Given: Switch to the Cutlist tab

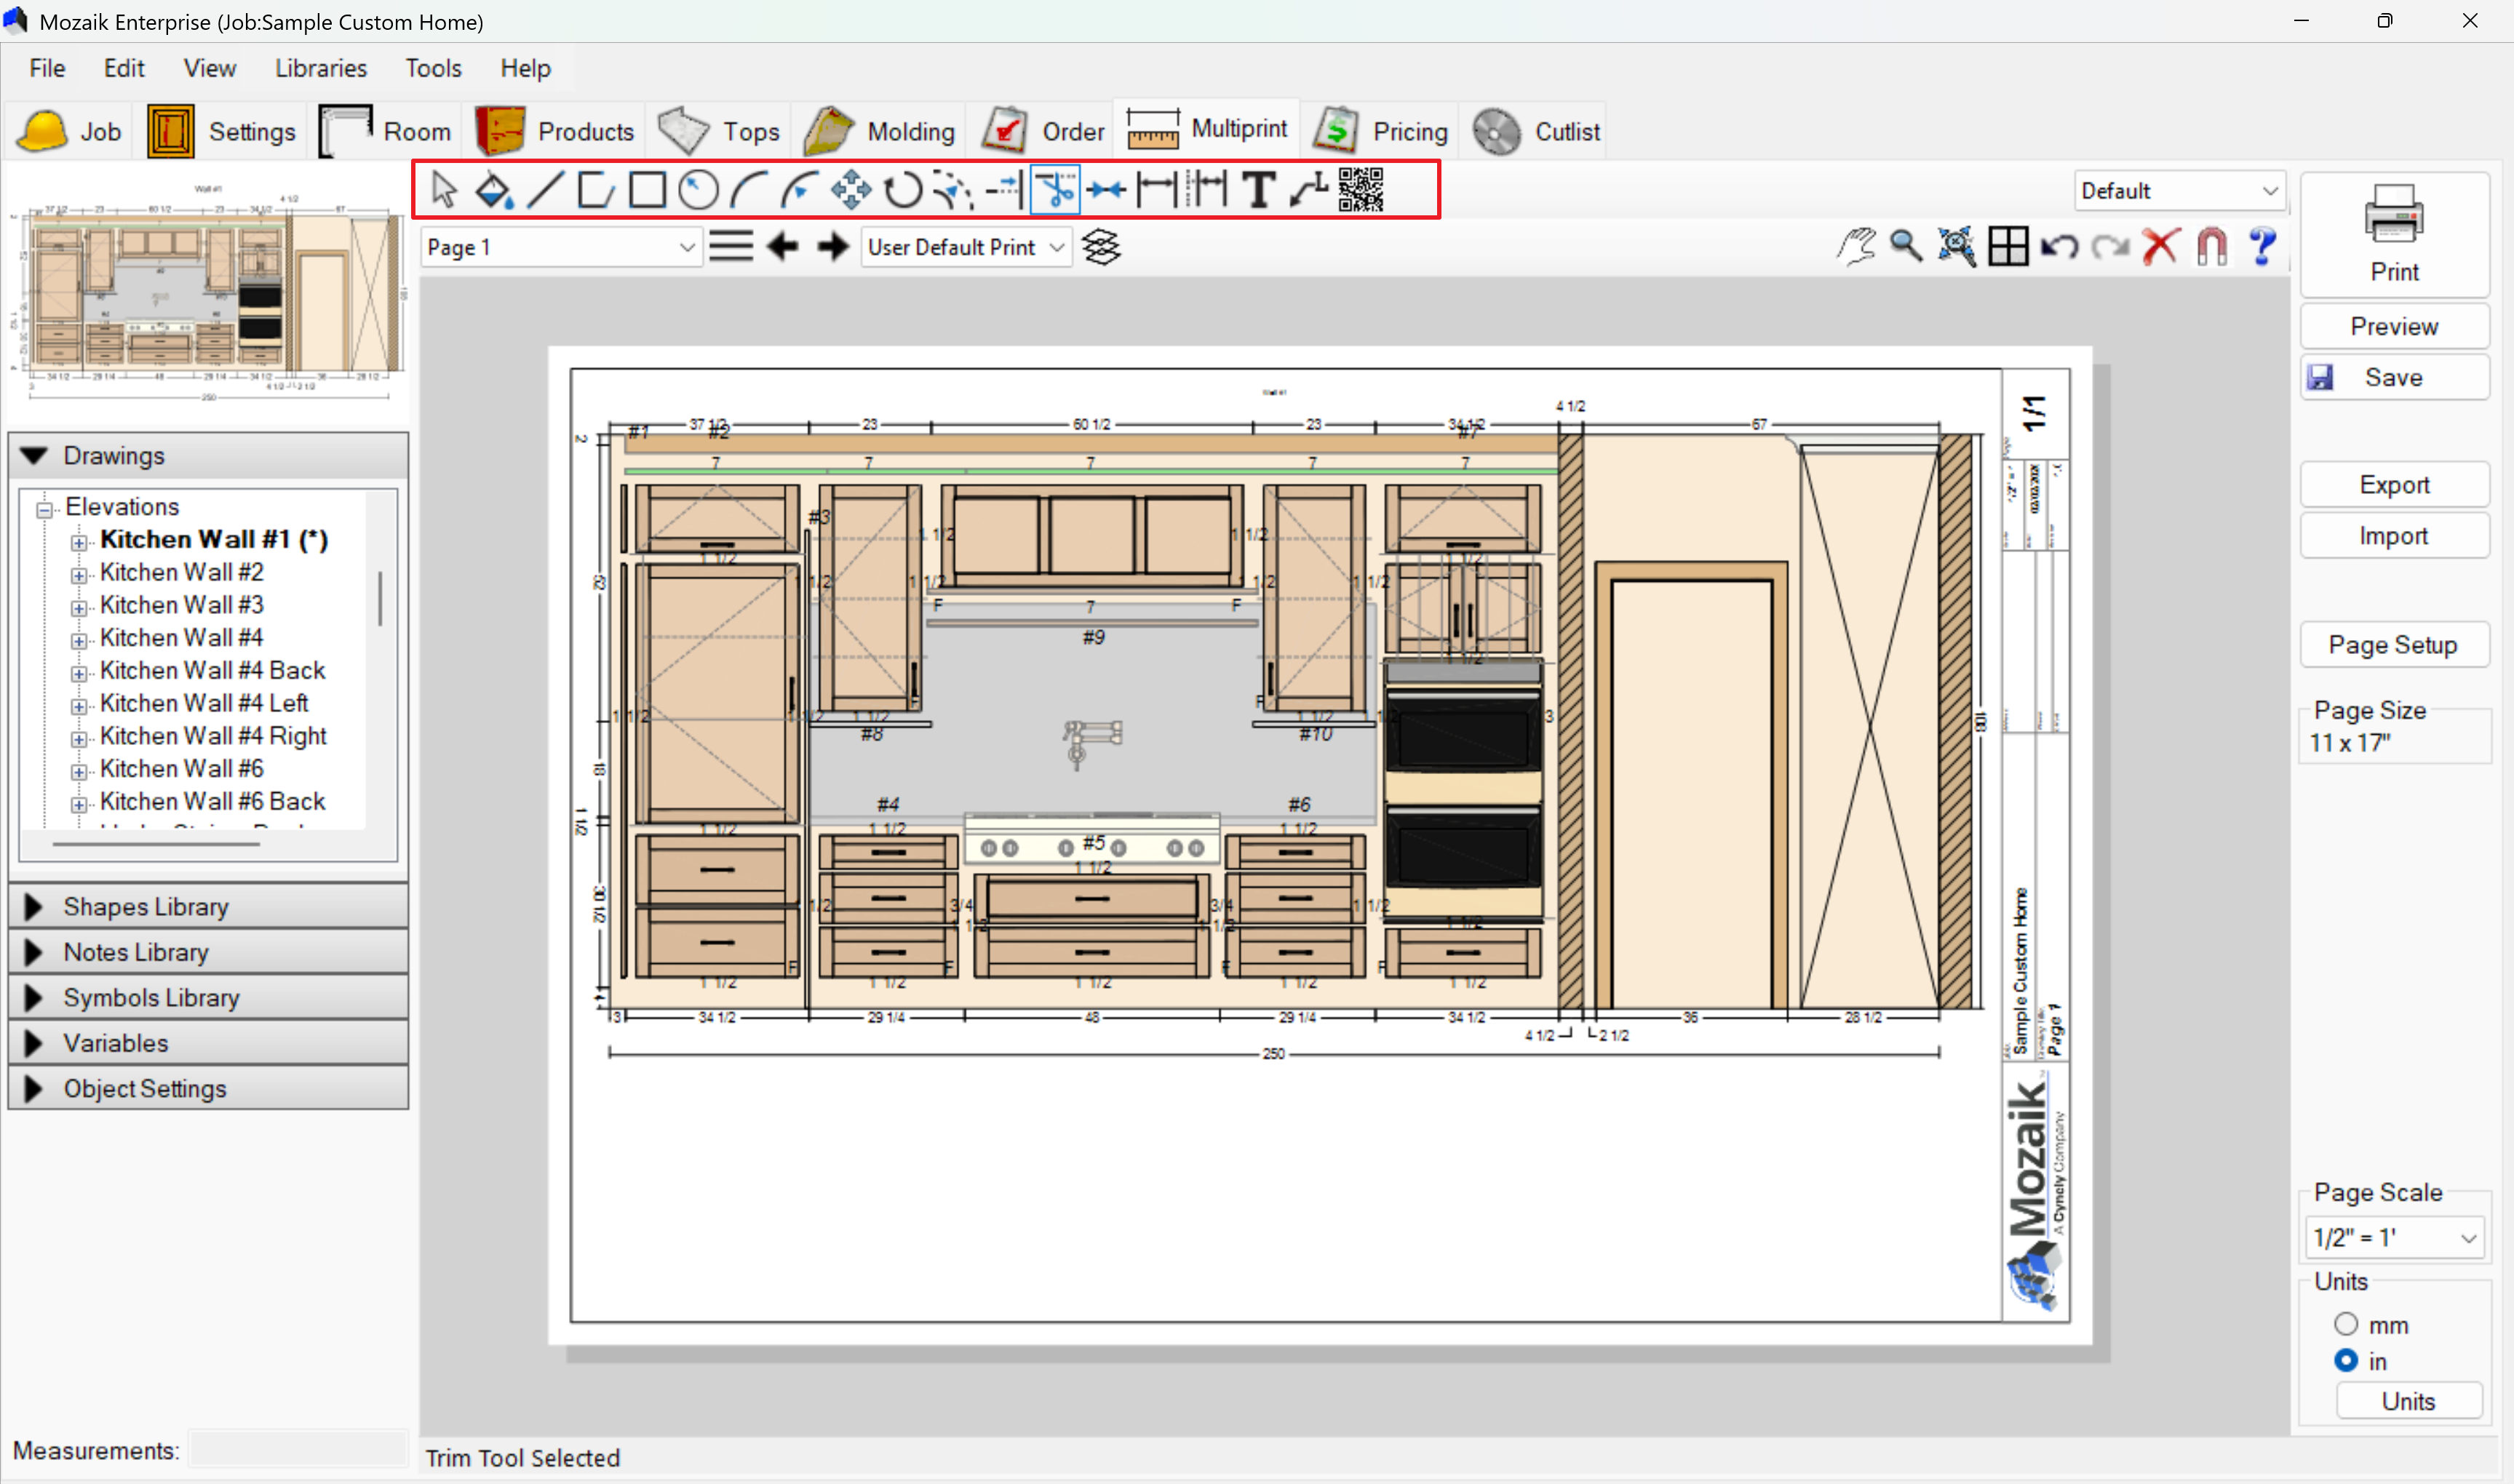Looking at the screenshot, I should [1536, 131].
